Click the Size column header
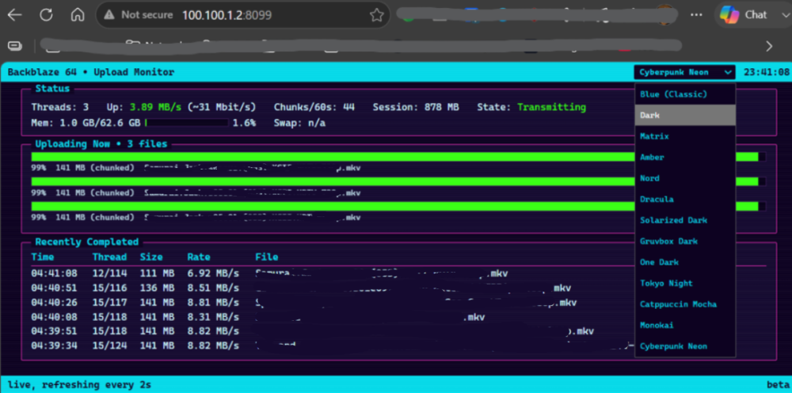The image size is (792, 393). (151, 258)
